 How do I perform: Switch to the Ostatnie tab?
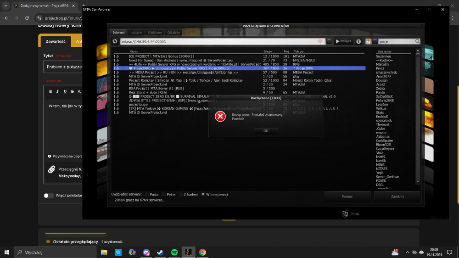[x=174, y=33]
